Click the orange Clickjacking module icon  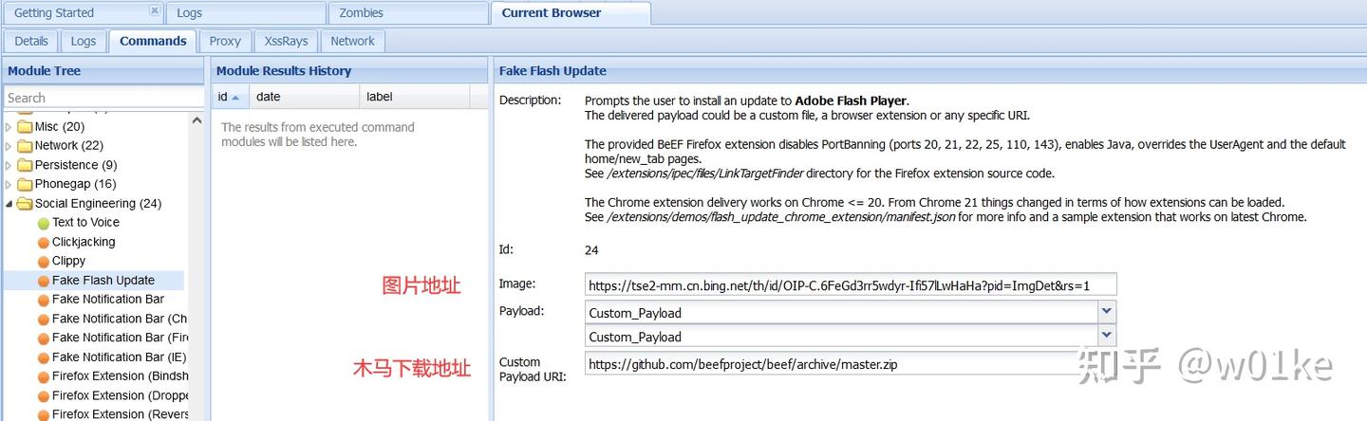coord(43,242)
